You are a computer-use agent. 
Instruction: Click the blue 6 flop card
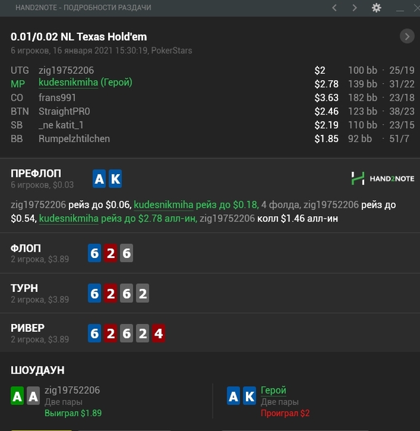[95, 253]
